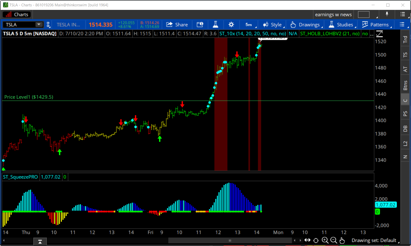Open the Patterns menu
The height and width of the screenshot is (246, 411).
pyautogui.click(x=376, y=25)
